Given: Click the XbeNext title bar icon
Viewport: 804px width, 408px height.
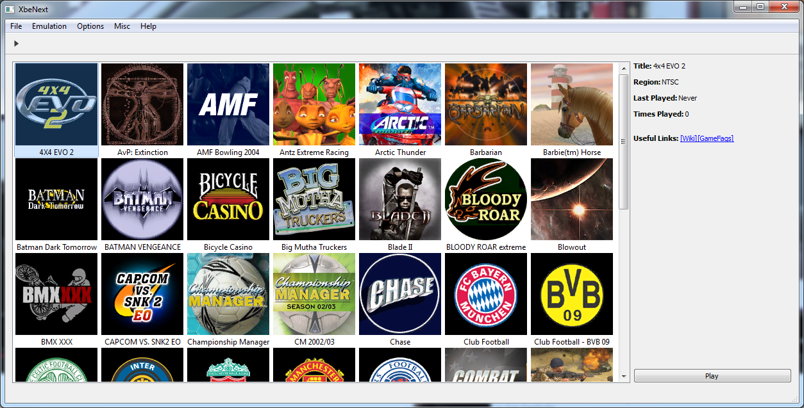Looking at the screenshot, I should point(10,9).
